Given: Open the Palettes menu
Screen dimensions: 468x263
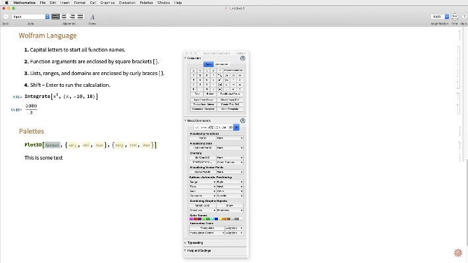Looking at the screenshot, I should 145,3.
